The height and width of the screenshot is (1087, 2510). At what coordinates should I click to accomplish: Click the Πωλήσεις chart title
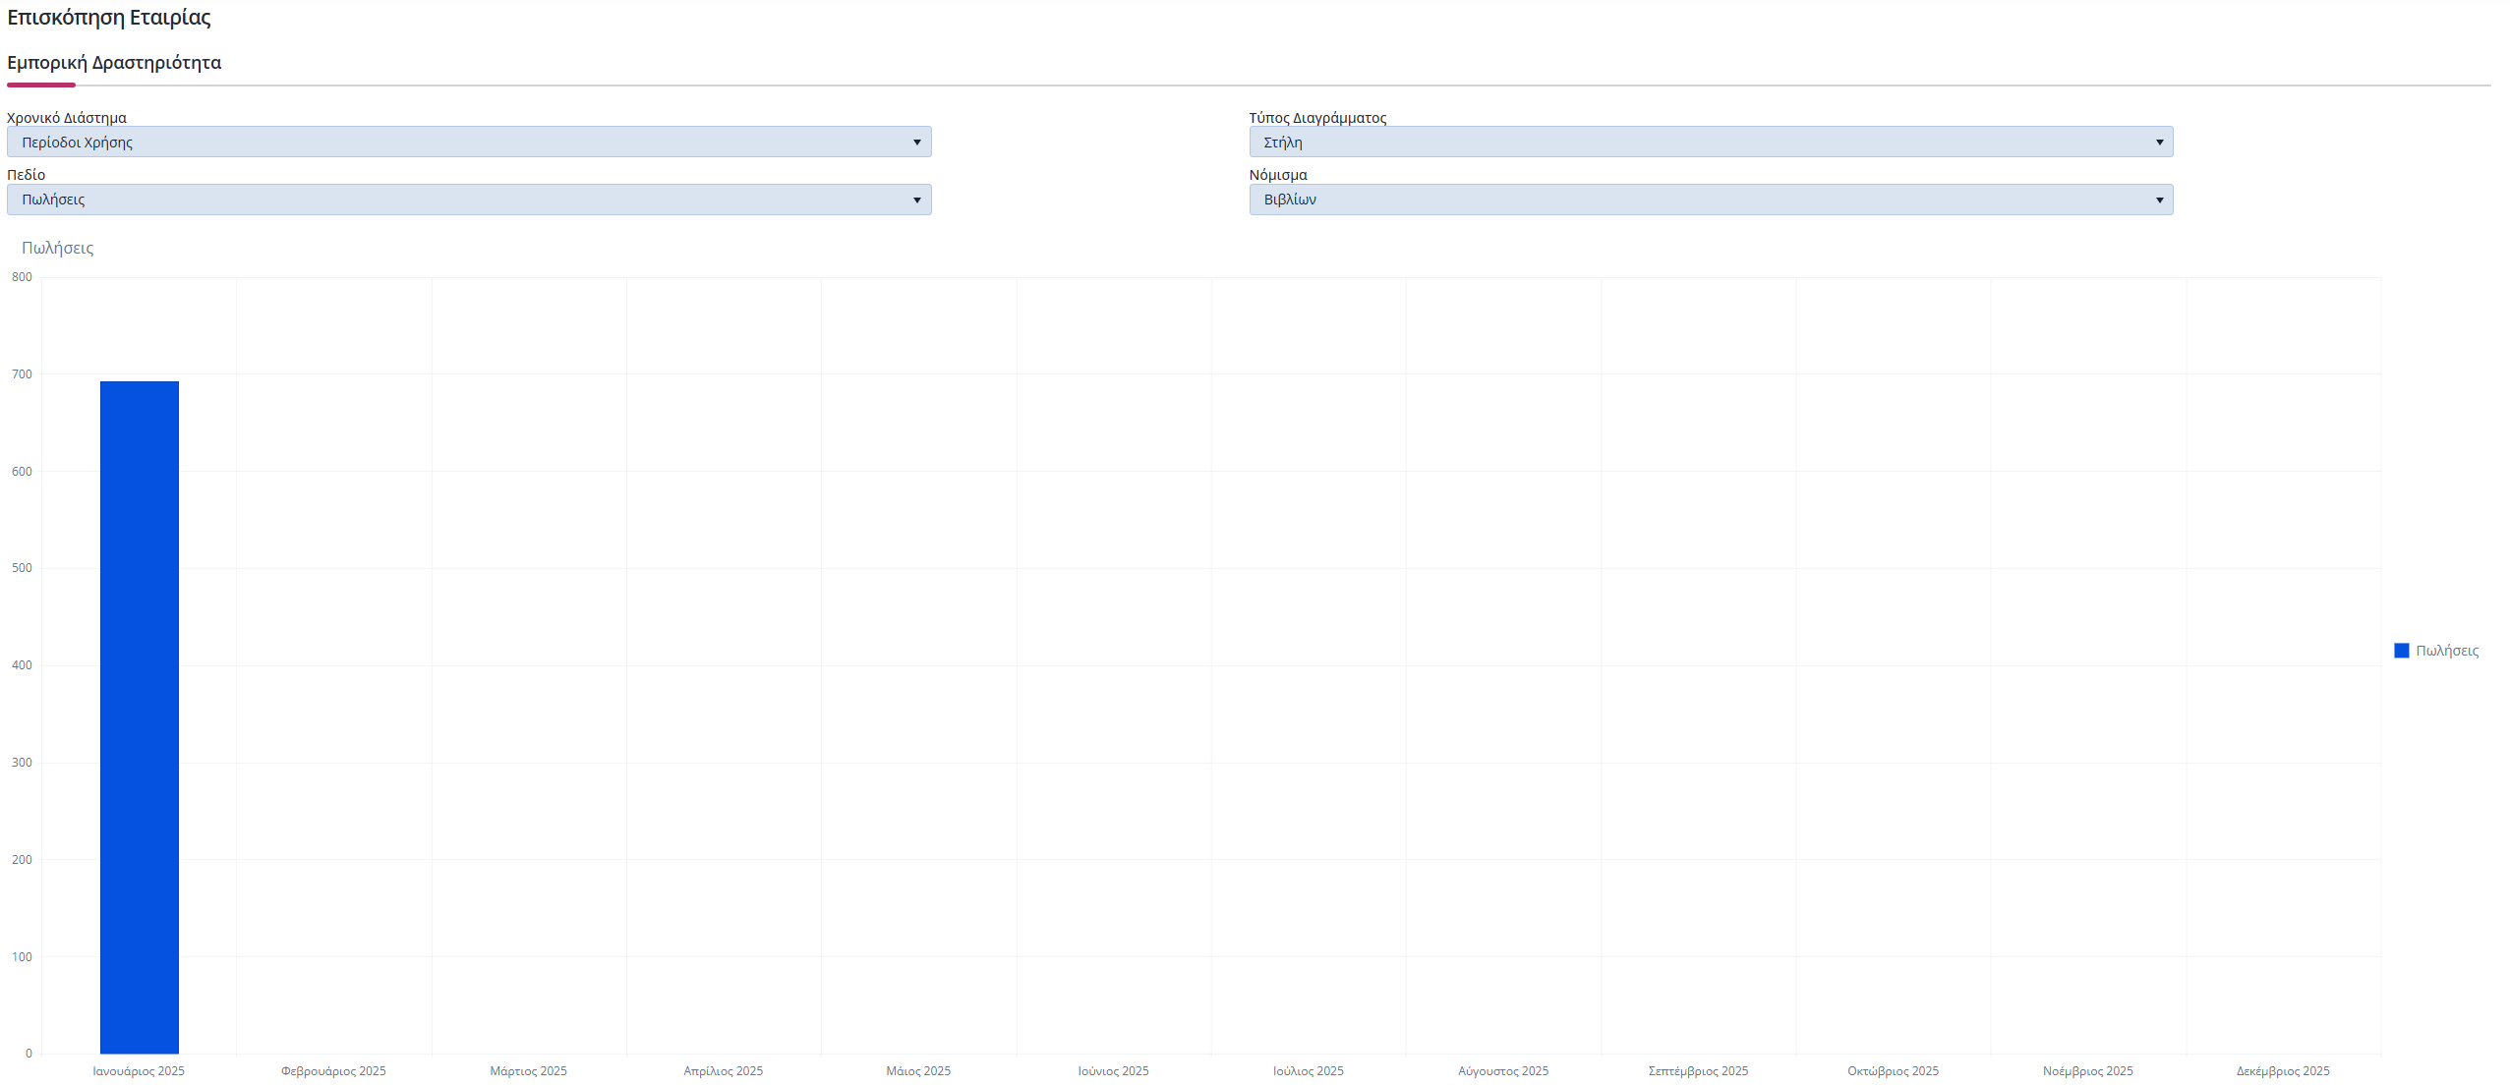(x=58, y=248)
